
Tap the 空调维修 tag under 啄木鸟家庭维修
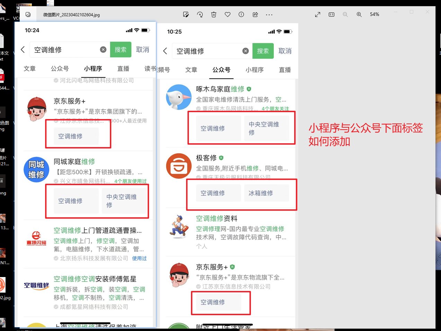coord(219,128)
